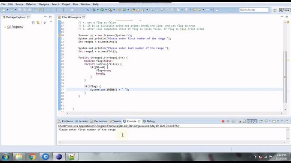Click the New Java Package icon in toolbar

119,10
